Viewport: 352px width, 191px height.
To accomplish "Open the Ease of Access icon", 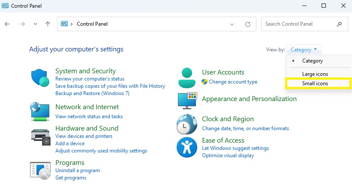I will (x=187, y=147).
